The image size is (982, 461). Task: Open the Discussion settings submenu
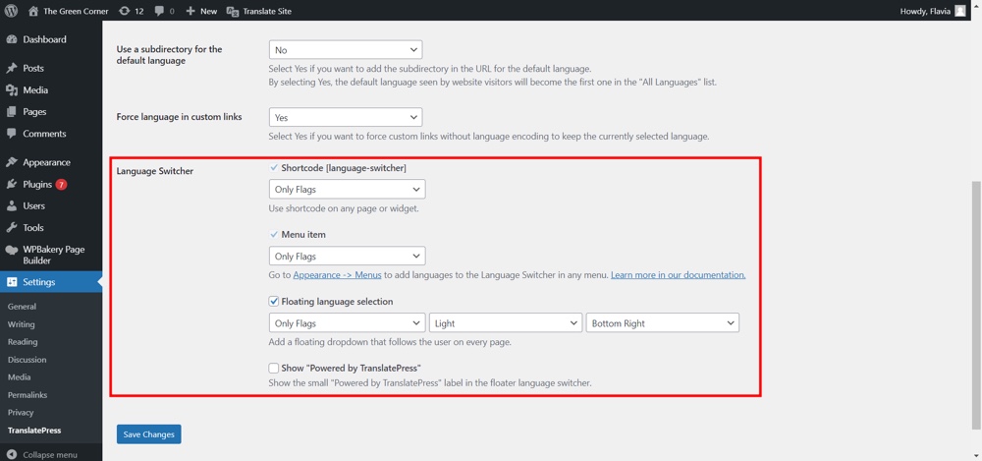[x=27, y=360]
